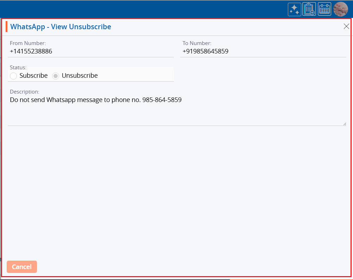
Task: Open the user profile avatar
Action: tap(340, 9)
